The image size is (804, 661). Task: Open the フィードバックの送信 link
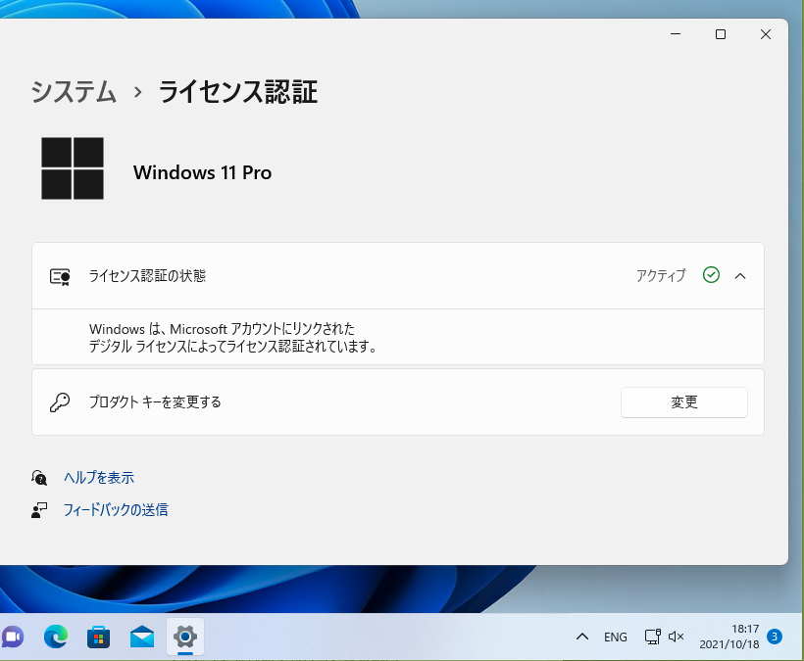click(116, 510)
